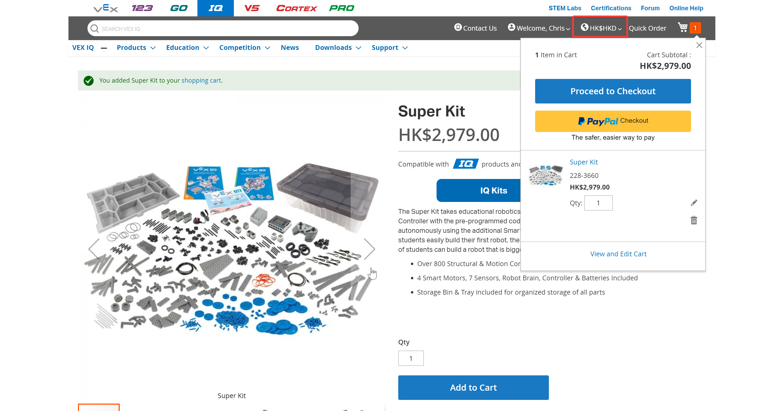Show next product image with right arrow
This screenshot has width=783, height=411.
370,249
